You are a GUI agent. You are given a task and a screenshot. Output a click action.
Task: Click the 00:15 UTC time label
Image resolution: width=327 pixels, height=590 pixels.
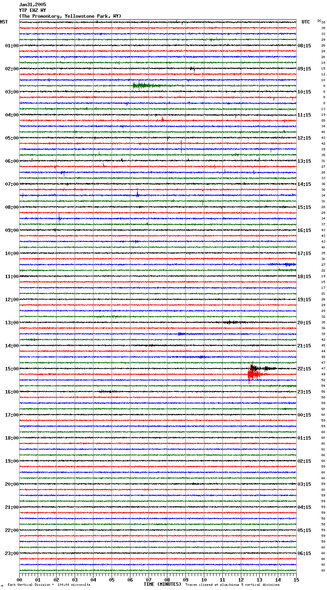click(304, 415)
